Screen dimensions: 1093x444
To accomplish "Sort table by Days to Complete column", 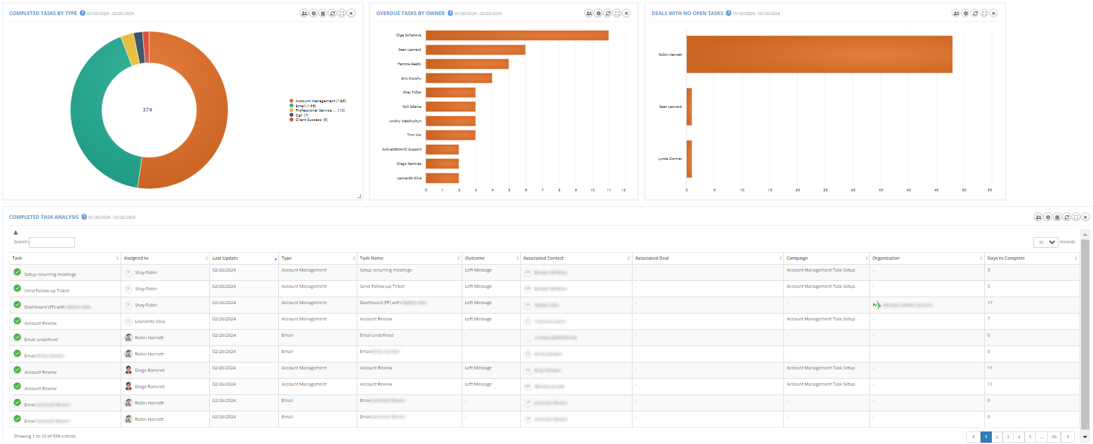I will 1006,258.
